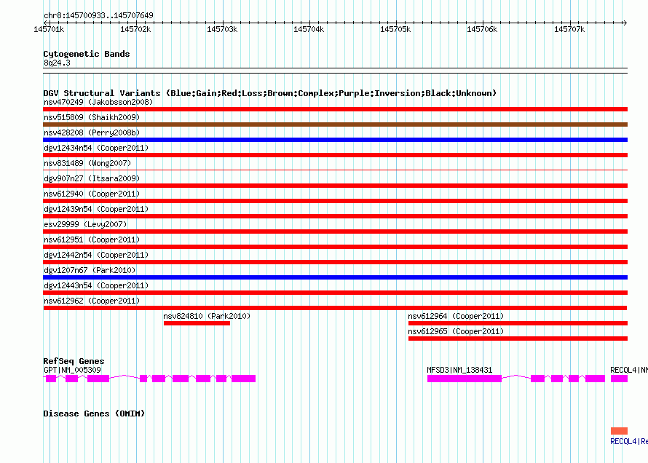Image resolution: width=648 pixels, height=463 pixels.
Task: Click the nsv612965 (Cooper2011) label
Action: 456,331
